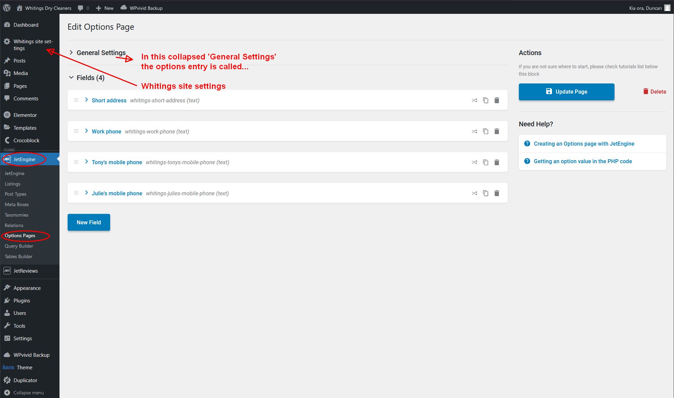Expand the General Settings section
The image size is (674, 398).
[71, 53]
